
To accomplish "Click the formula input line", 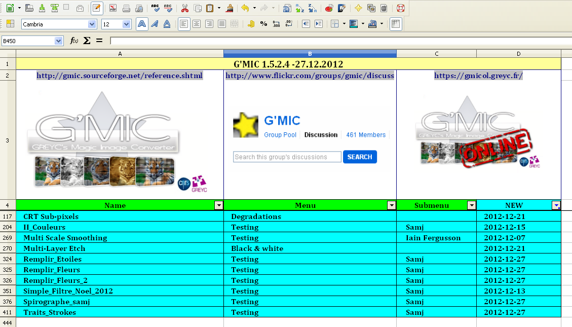I will click(341, 41).
